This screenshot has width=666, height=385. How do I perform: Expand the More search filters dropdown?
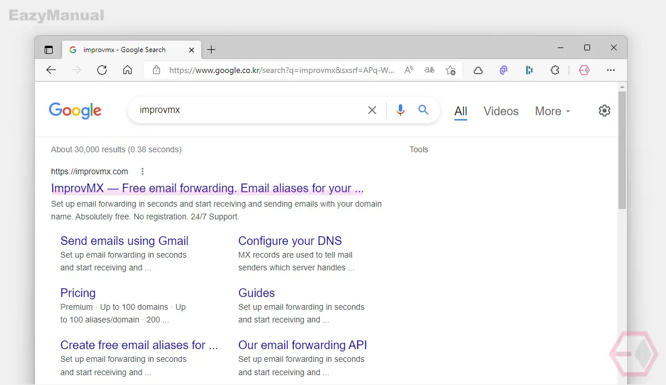coord(552,111)
